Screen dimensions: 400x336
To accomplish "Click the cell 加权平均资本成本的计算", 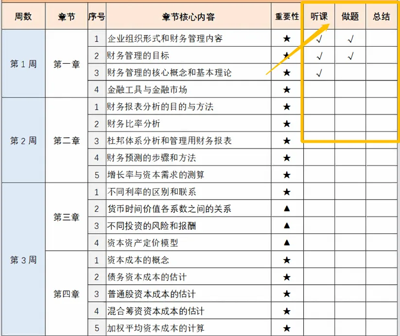I will tap(189, 328).
